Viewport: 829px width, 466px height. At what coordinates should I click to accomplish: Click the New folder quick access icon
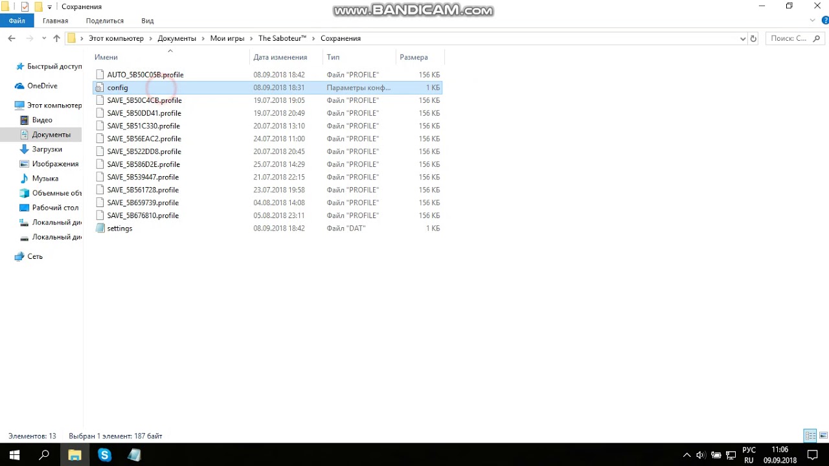pyautogui.click(x=38, y=6)
